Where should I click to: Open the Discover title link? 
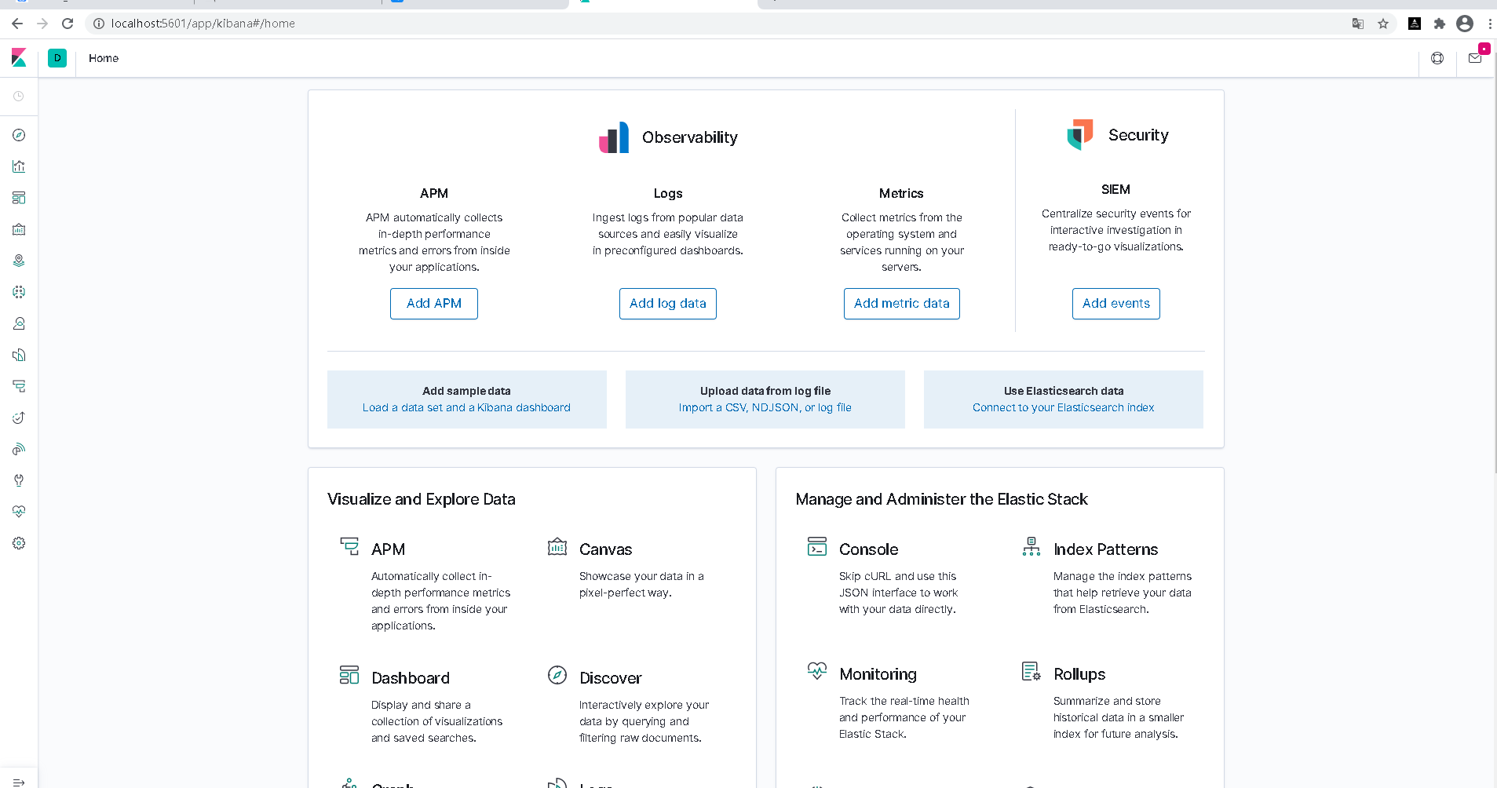coord(611,678)
